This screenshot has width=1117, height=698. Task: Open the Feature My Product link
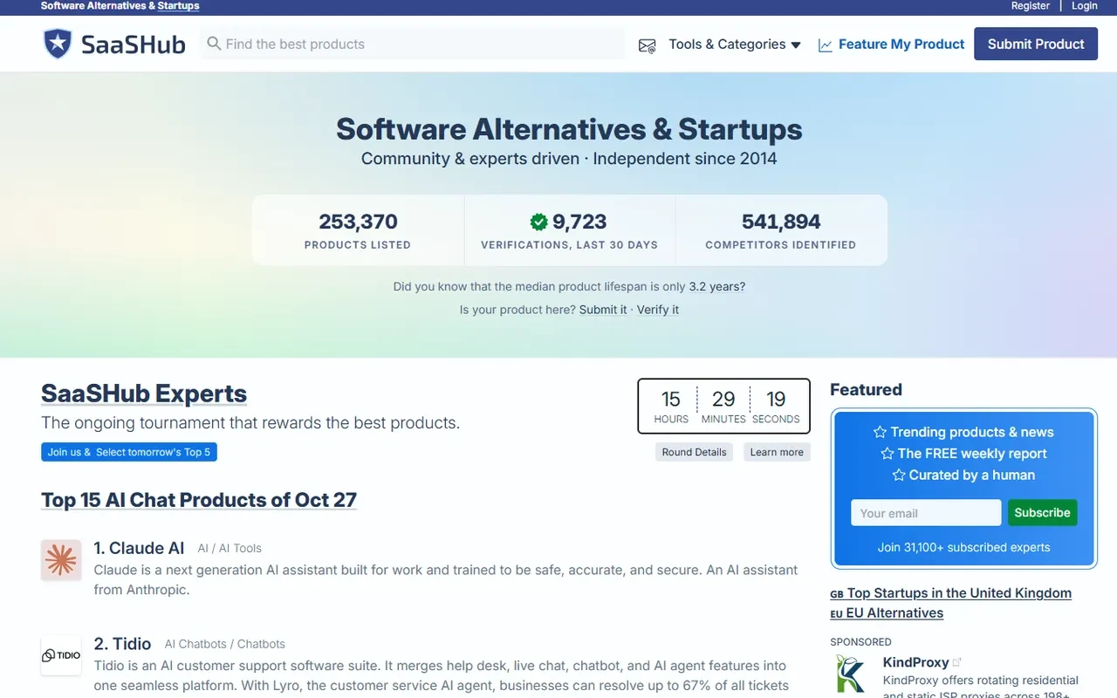[x=901, y=44]
